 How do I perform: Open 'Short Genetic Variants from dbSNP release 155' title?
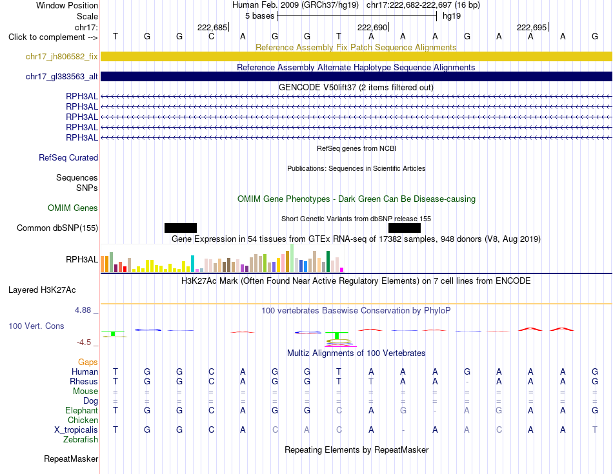[356, 219]
